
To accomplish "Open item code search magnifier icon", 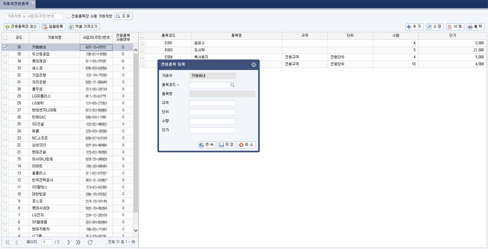I will coord(232,84).
